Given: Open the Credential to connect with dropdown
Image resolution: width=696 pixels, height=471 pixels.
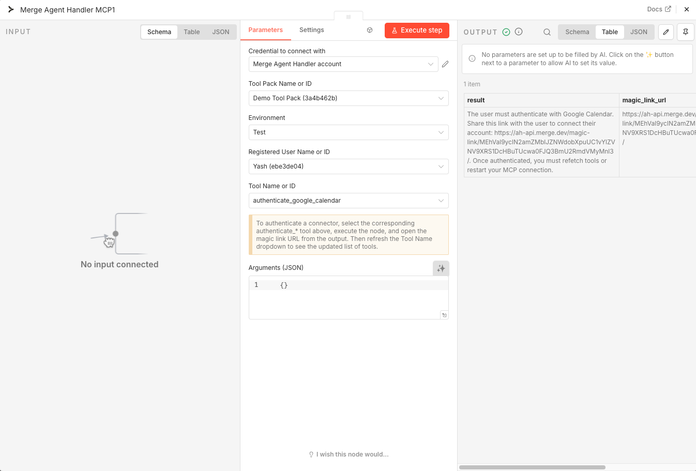Looking at the screenshot, I should tap(343, 64).
